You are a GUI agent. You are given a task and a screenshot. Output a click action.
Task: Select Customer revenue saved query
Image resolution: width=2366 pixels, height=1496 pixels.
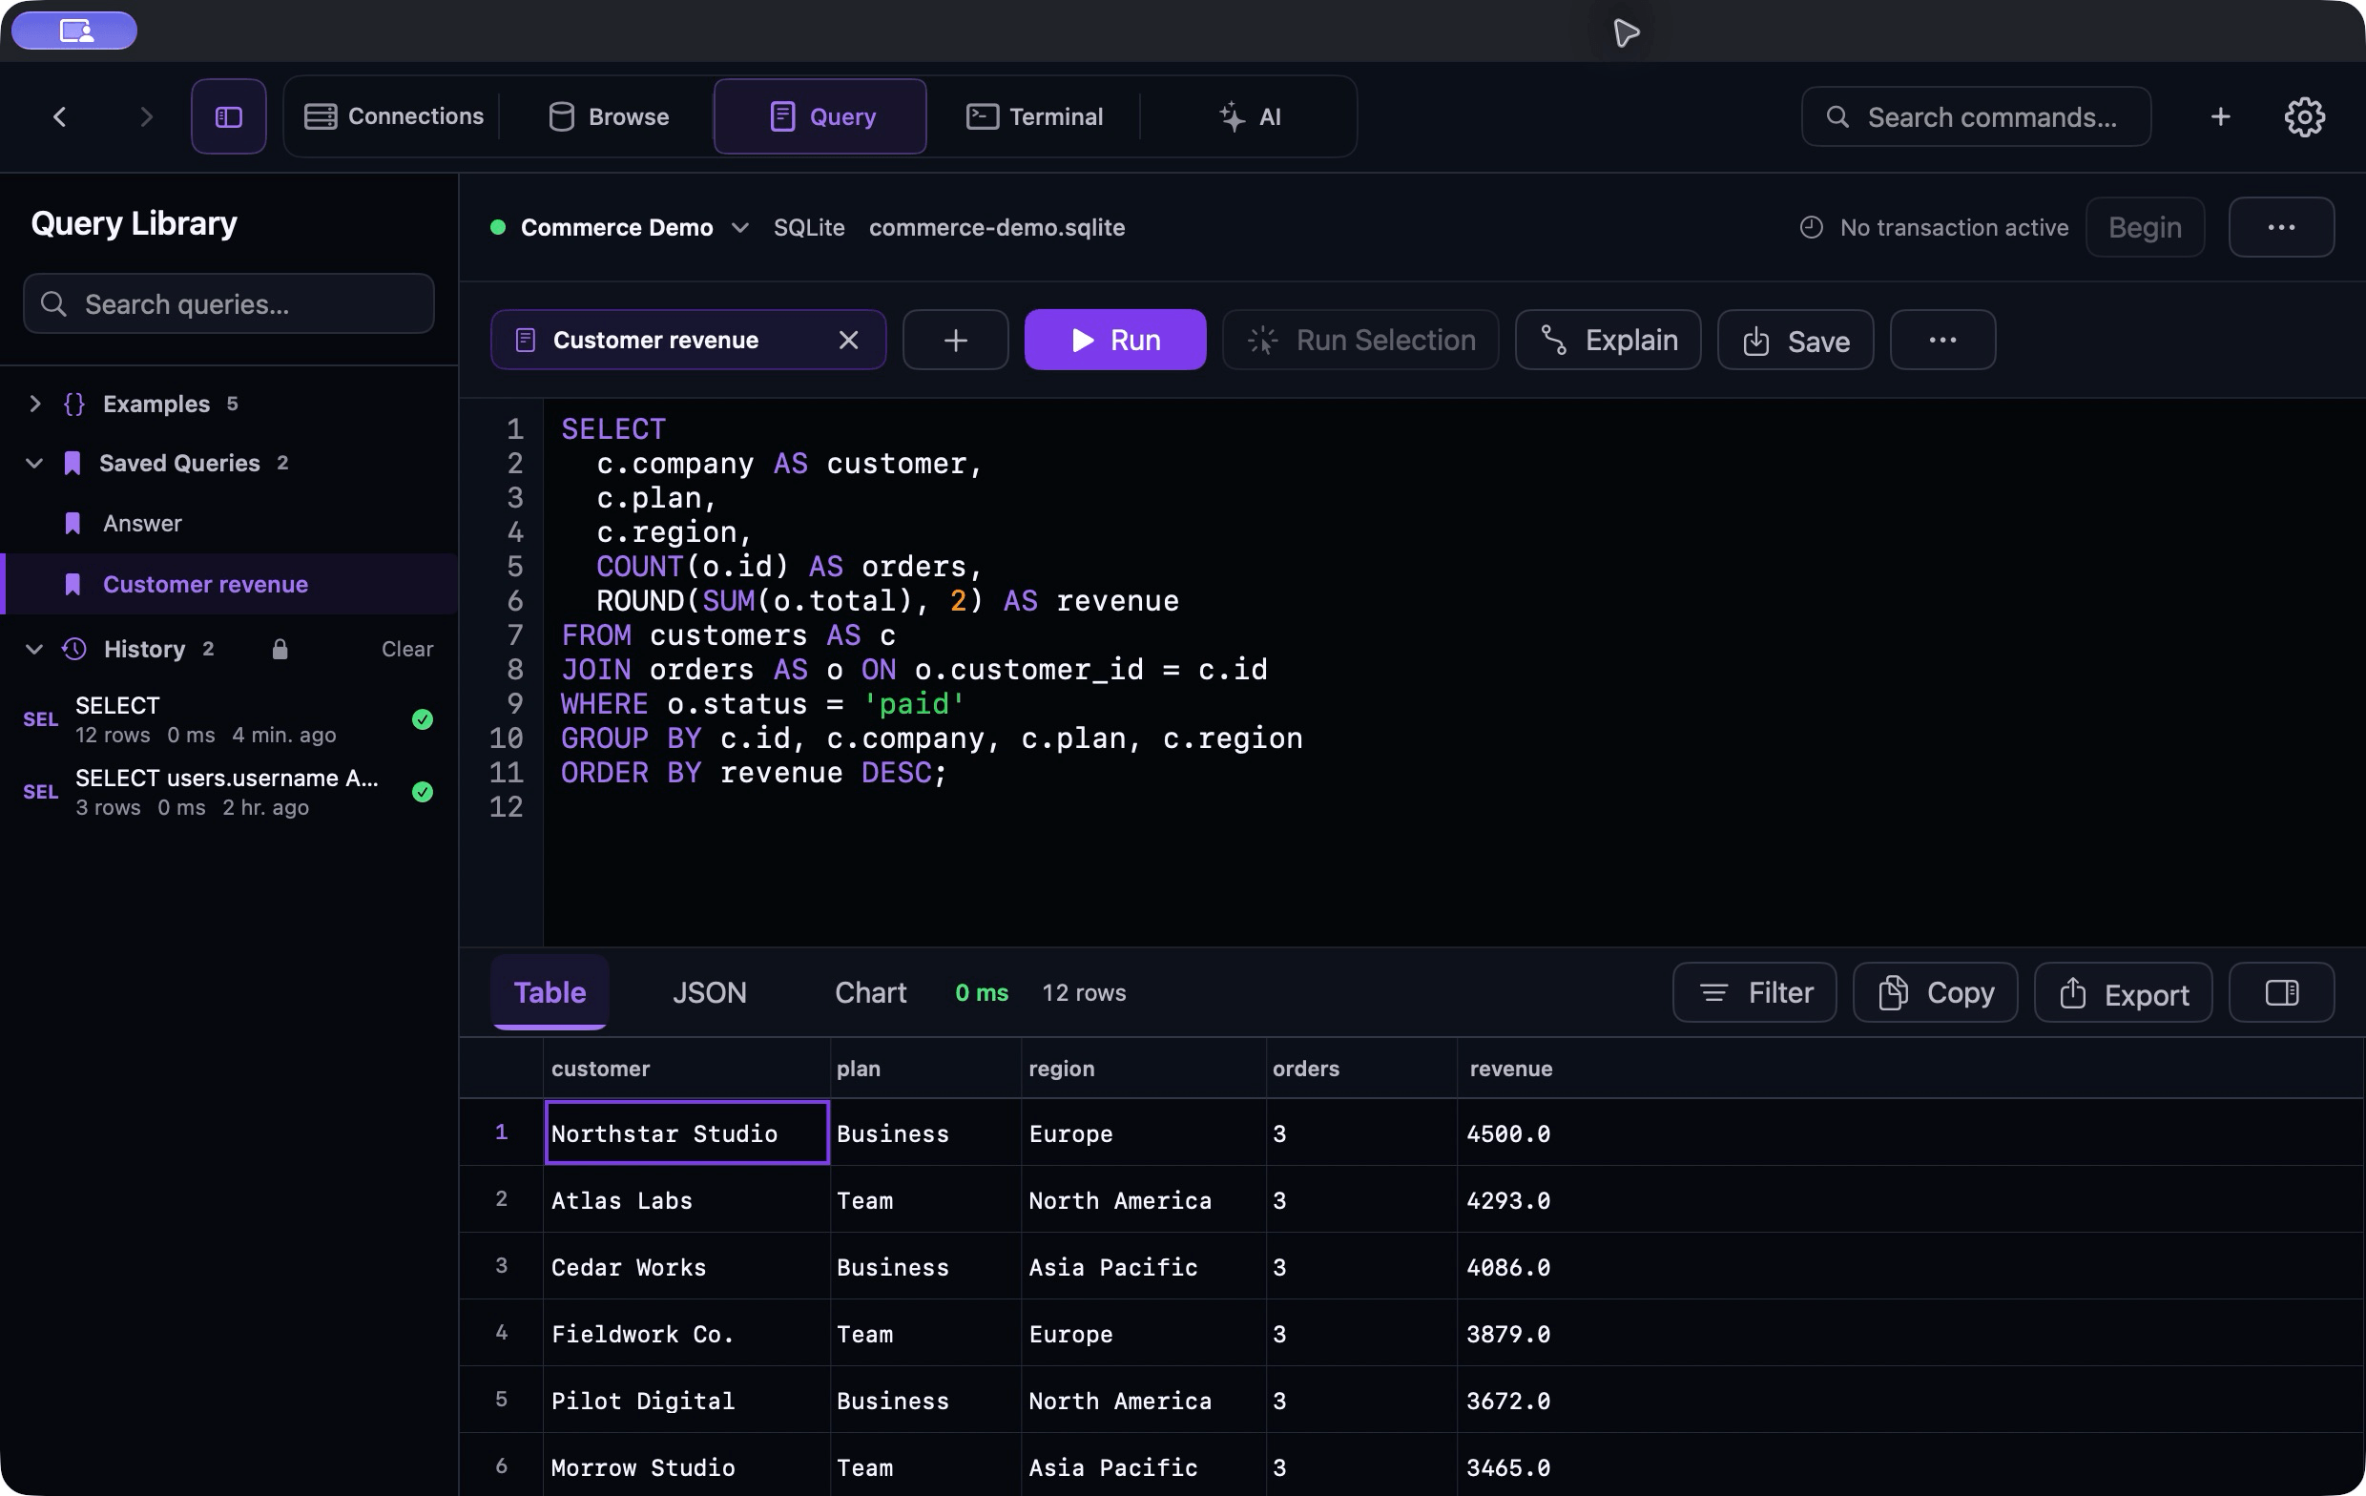tap(229, 584)
